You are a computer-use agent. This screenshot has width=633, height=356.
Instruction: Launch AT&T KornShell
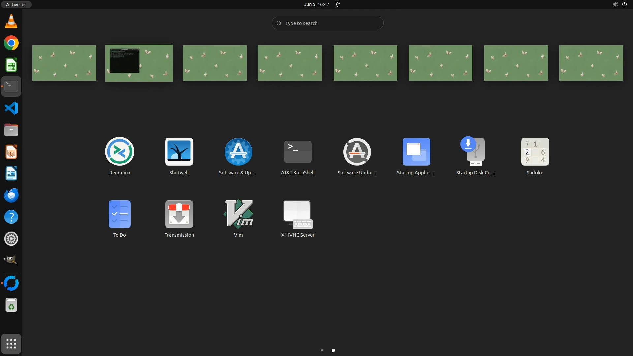297,152
